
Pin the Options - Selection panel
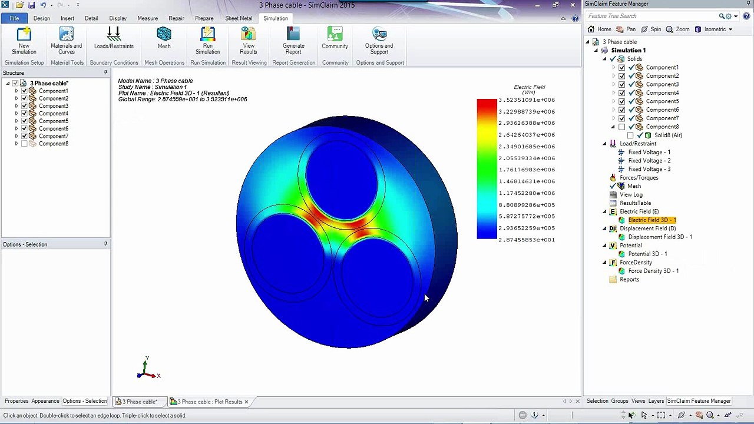coord(105,244)
